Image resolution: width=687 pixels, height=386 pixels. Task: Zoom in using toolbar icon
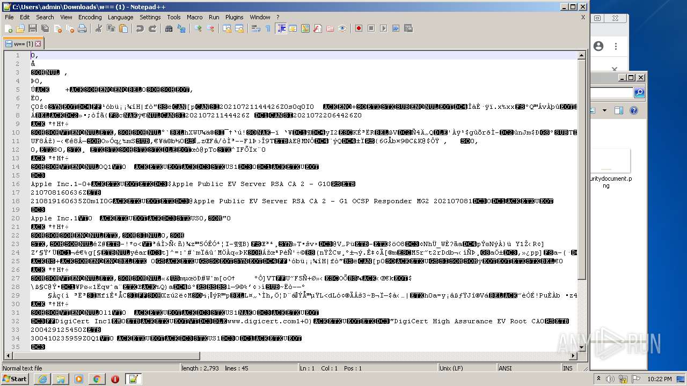click(x=198, y=28)
